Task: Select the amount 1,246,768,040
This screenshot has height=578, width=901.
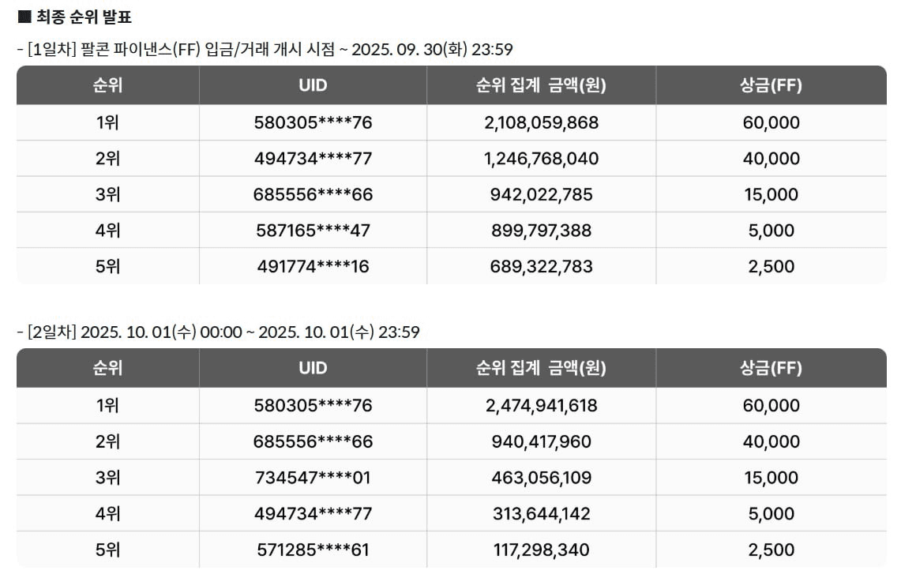Action: 541,159
